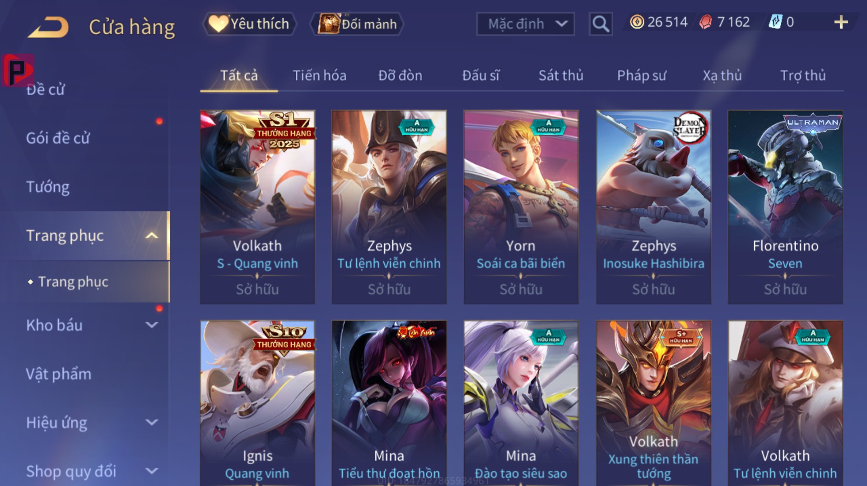Select Tướng in the sidebar
The image size is (867, 486).
[x=48, y=187]
